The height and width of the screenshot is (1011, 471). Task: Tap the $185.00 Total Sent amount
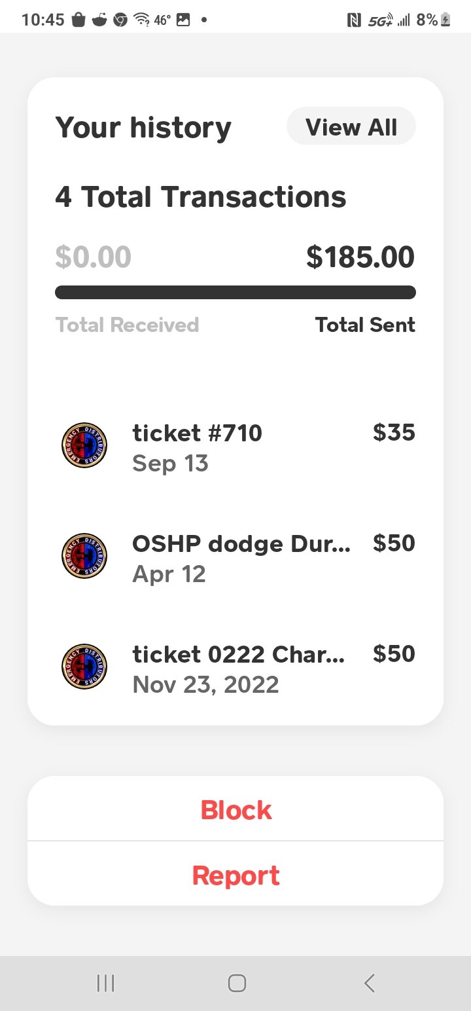360,257
